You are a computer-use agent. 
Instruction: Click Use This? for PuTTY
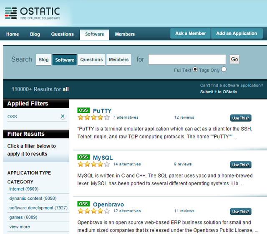point(241,118)
